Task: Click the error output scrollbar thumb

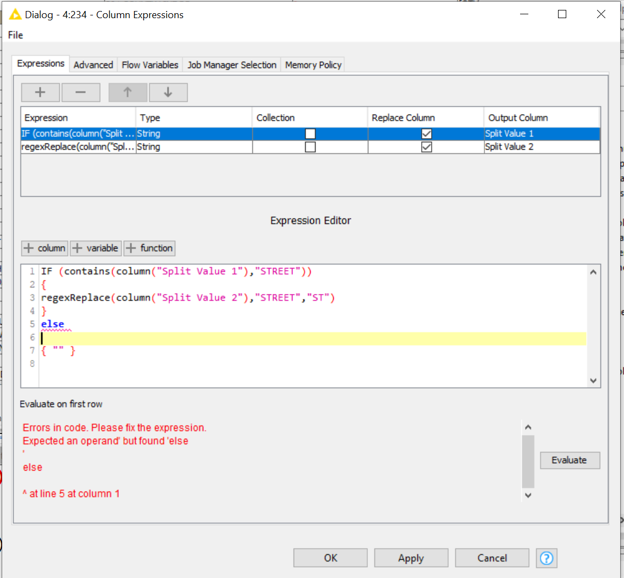Action: (528, 461)
